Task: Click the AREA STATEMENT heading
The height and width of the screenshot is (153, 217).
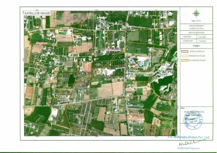Action: tap(196, 26)
